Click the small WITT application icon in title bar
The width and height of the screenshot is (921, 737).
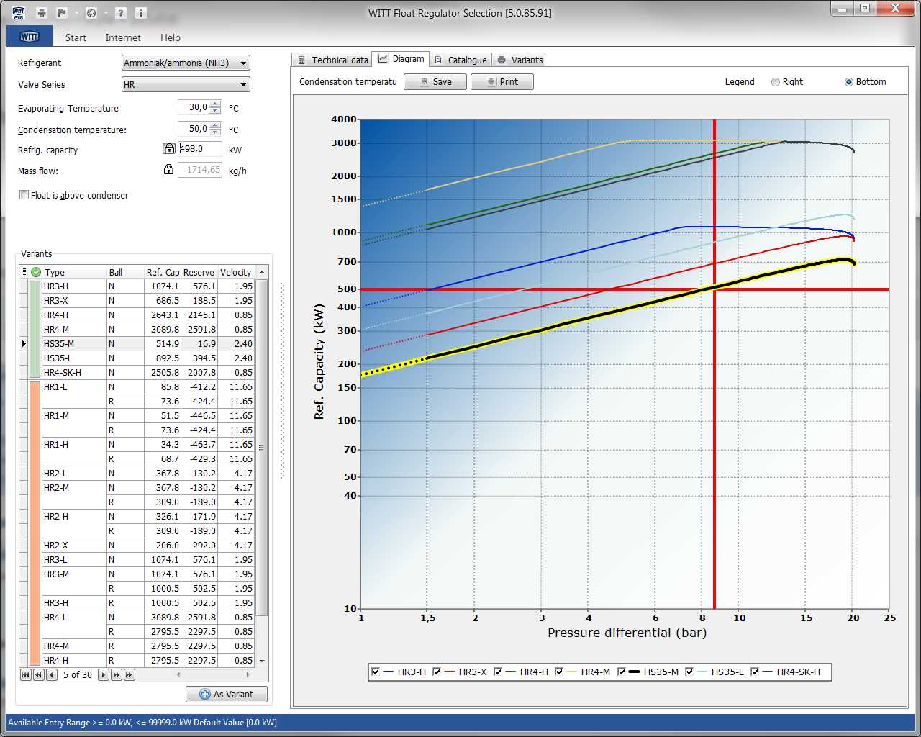pos(19,13)
